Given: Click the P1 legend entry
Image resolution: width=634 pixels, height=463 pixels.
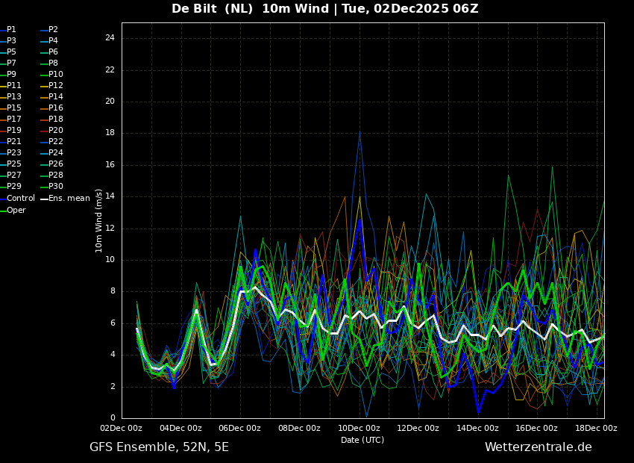Looking at the screenshot, I should [11, 30].
